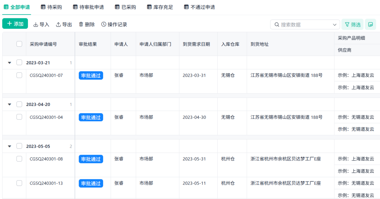Open 操作记录 clock history icon
The height and width of the screenshot is (199, 380).
coord(104,24)
